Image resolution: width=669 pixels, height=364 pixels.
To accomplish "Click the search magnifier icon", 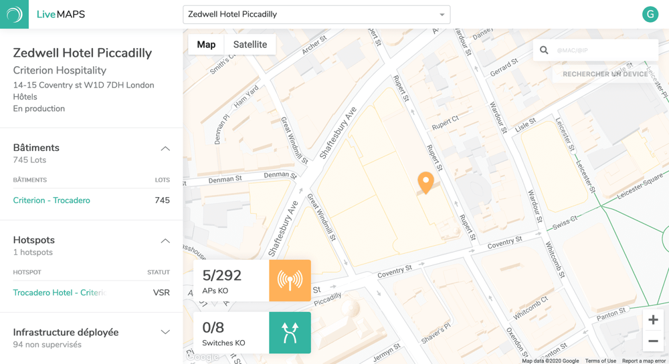I will click(544, 50).
